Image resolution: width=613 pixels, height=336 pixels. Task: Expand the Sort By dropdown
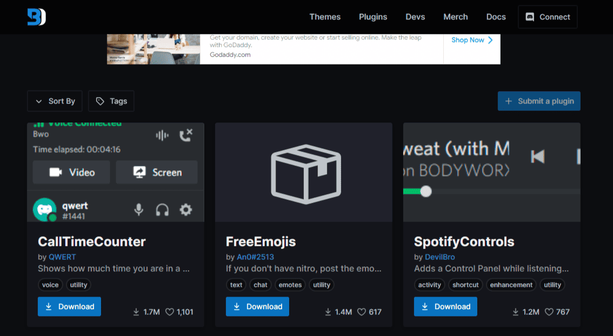coord(55,101)
